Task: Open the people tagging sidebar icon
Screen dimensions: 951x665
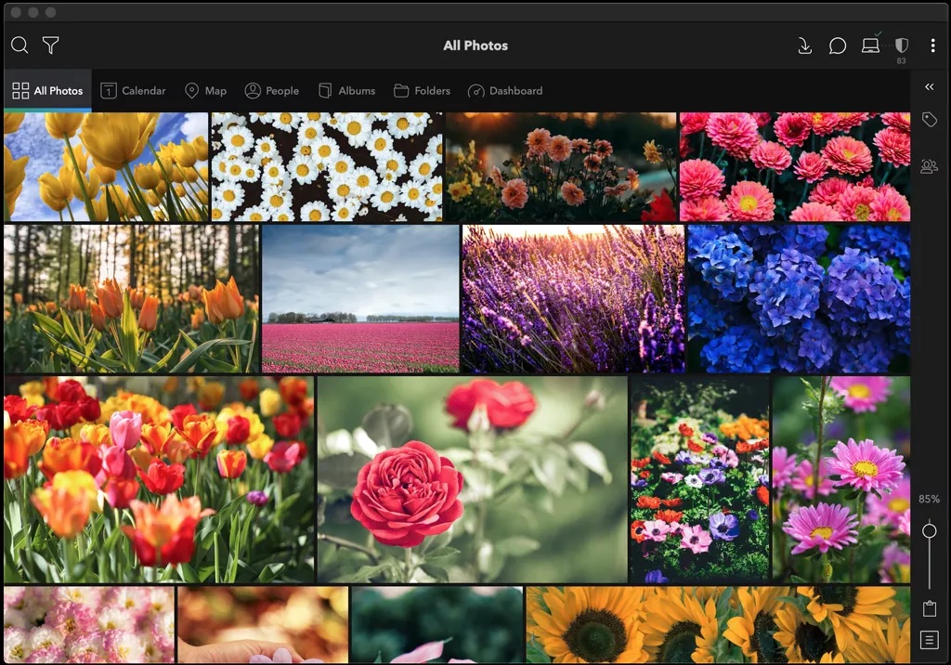Action: coord(929,166)
